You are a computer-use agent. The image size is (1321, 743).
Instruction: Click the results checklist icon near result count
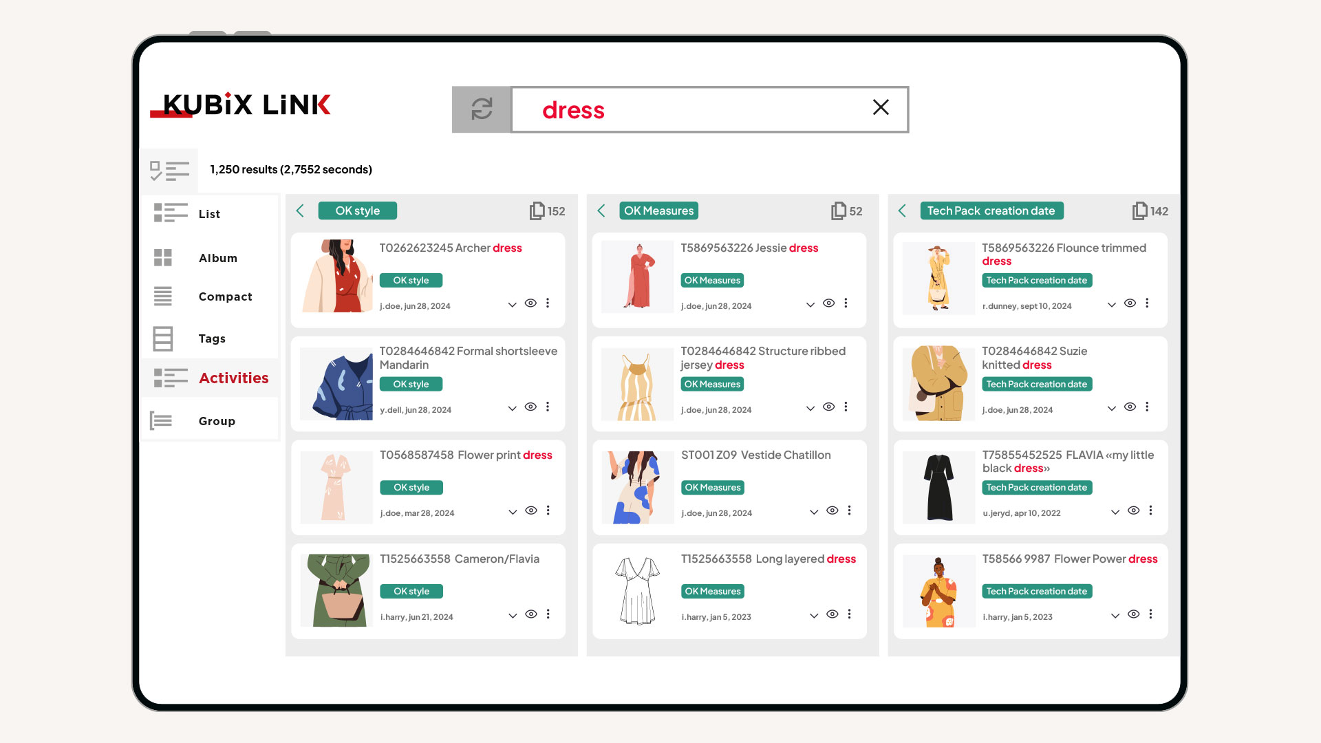tap(169, 170)
